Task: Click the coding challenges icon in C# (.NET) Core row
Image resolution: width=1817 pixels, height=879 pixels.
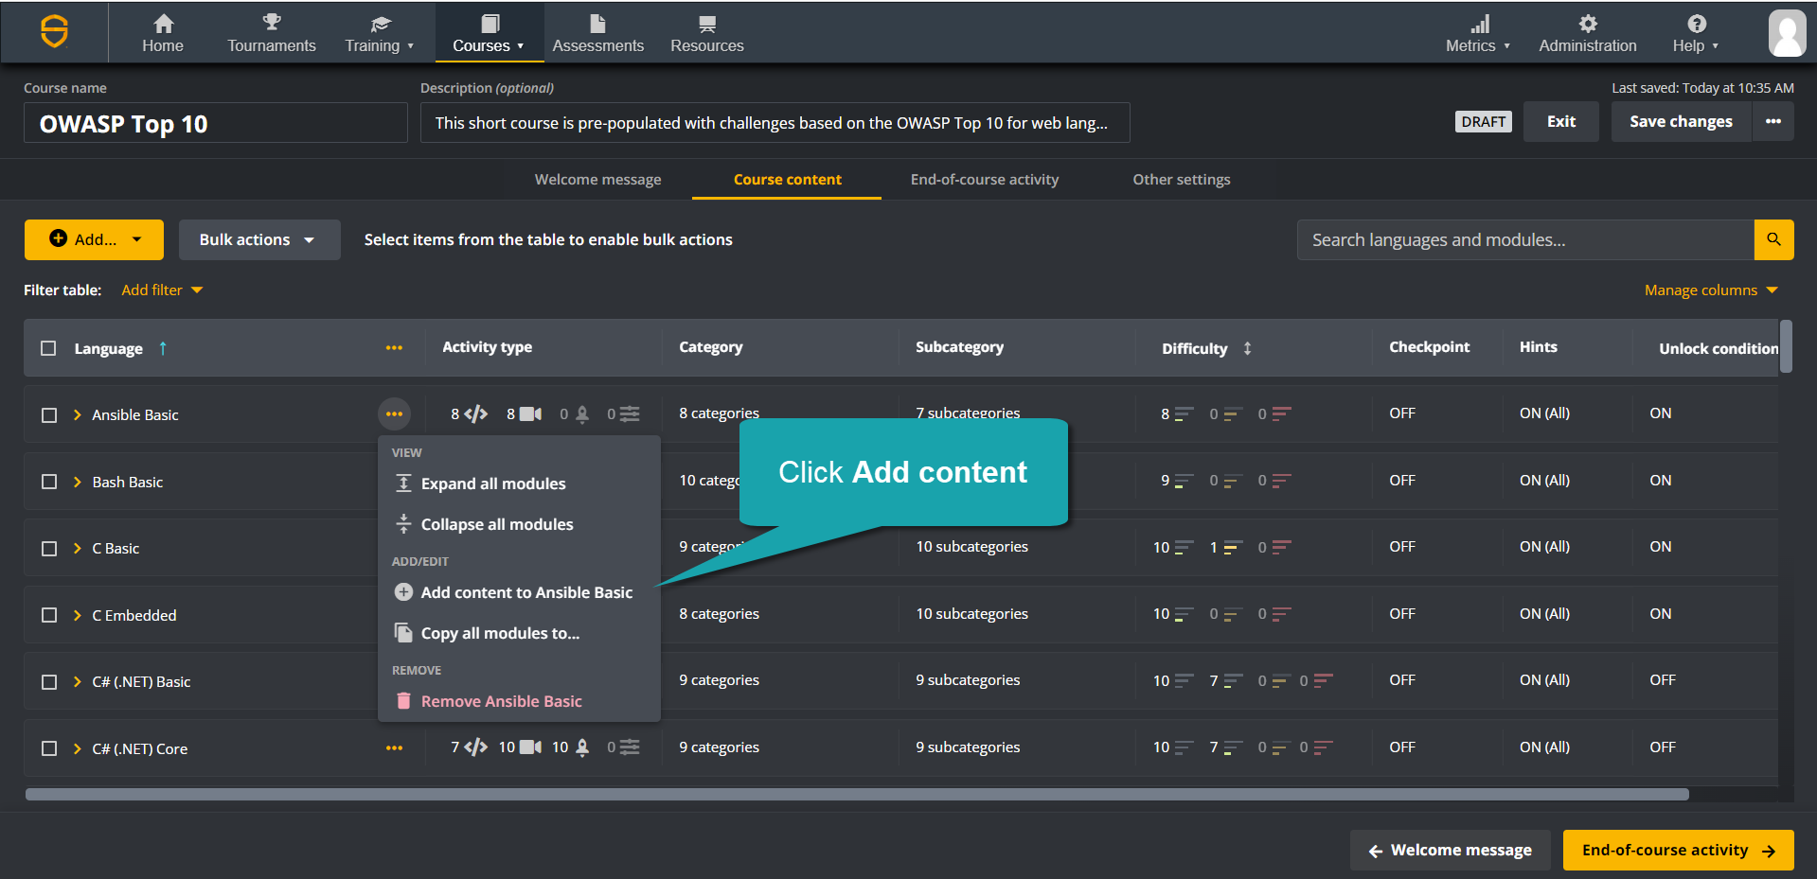Action: [x=475, y=747]
